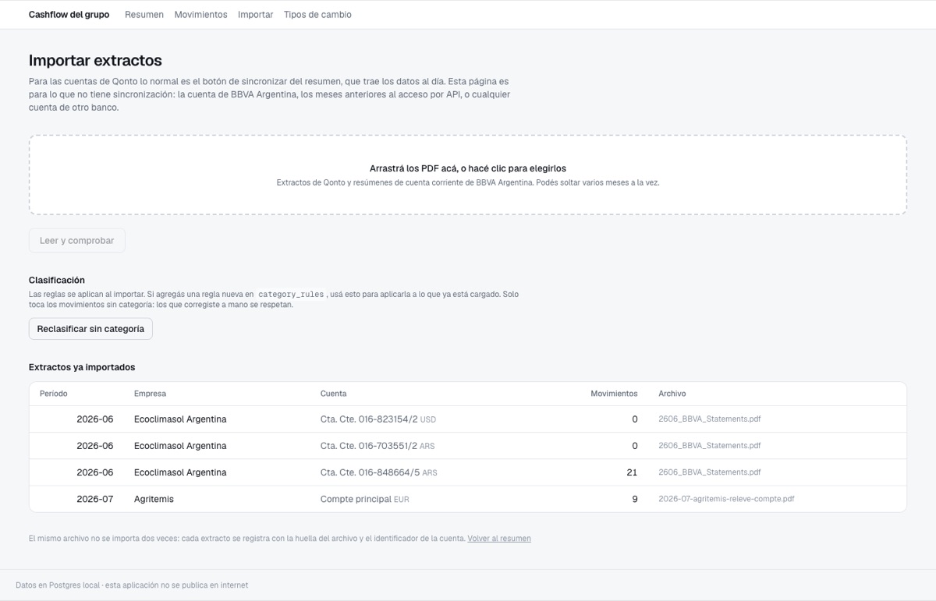Click movement count 0 in 016-703551/2 row

[x=635, y=446]
